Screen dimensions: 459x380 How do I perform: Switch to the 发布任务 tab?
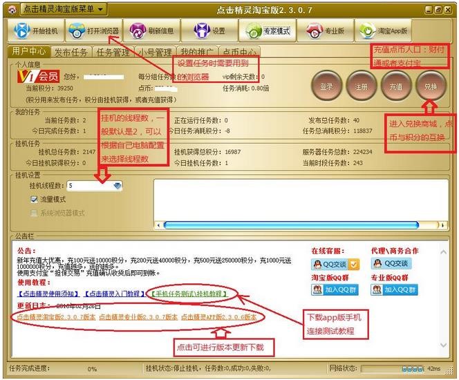coord(71,52)
